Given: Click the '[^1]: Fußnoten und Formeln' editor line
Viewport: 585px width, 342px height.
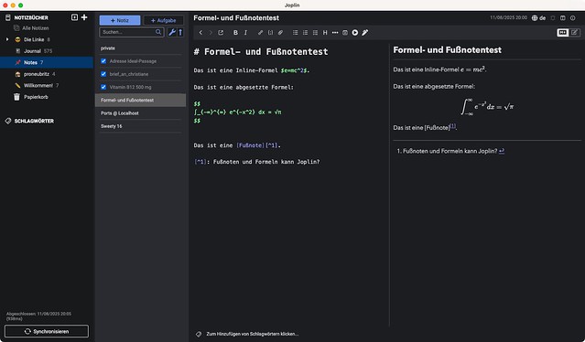Looking at the screenshot, I should [256, 162].
